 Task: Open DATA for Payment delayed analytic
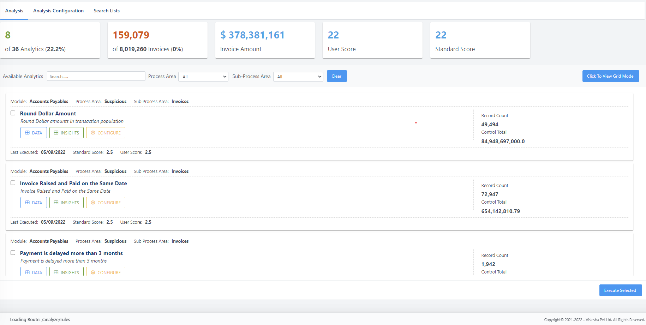34,272
